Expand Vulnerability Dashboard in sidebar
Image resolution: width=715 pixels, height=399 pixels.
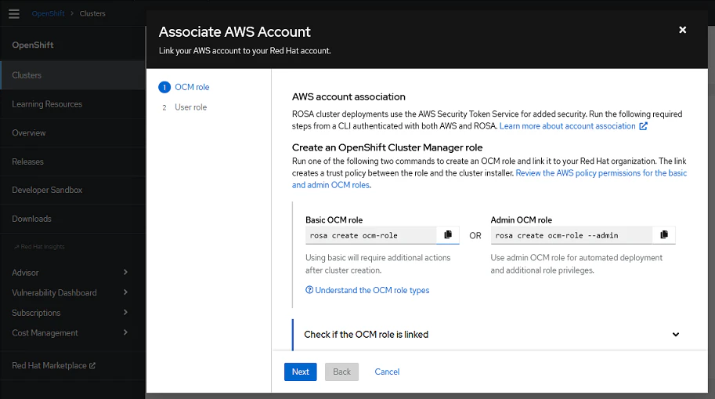point(126,293)
